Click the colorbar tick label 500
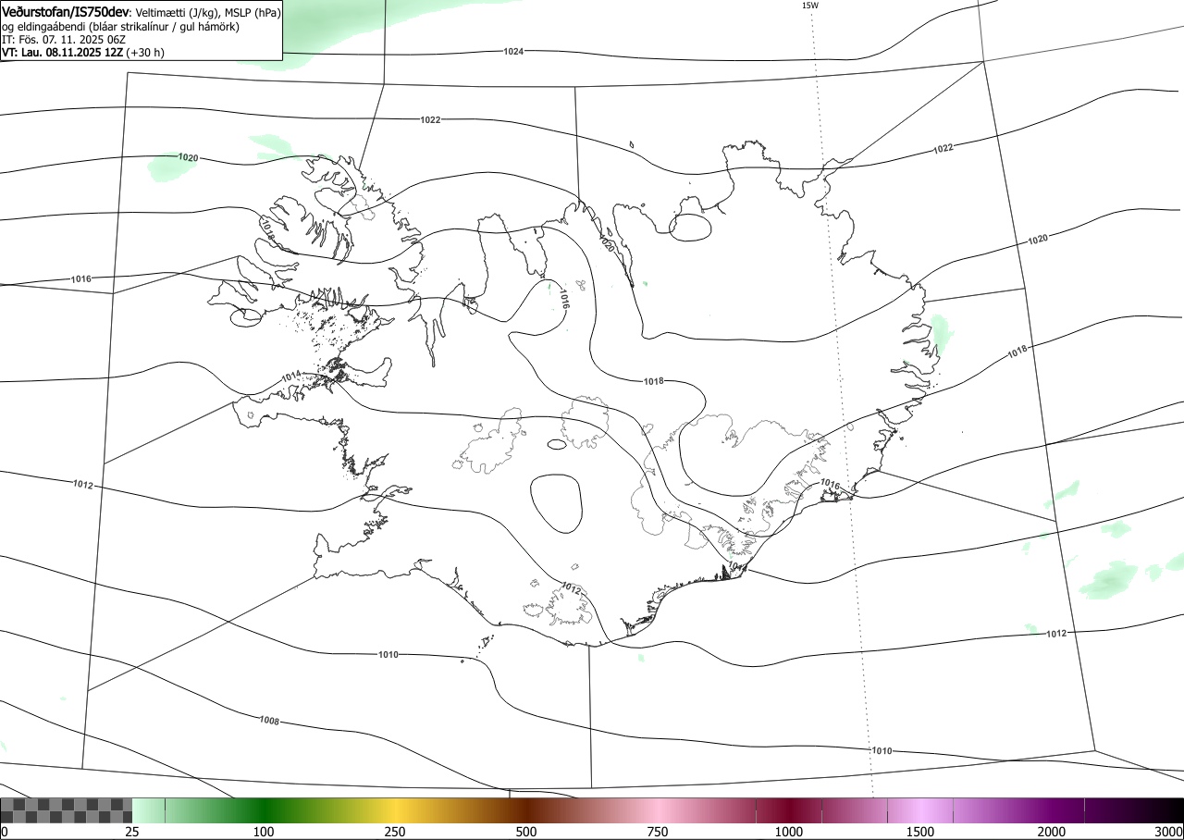The width and height of the screenshot is (1184, 840). coord(526,832)
